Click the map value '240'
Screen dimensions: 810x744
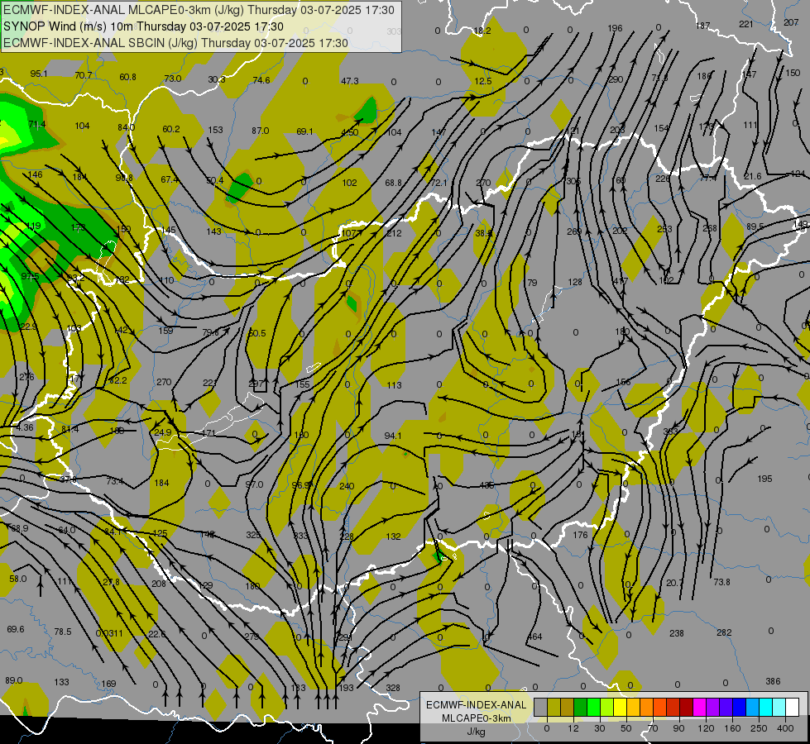pyautogui.click(x=347, y=486)
